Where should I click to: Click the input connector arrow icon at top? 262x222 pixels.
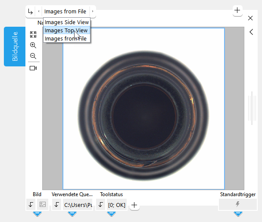point(30,12)
